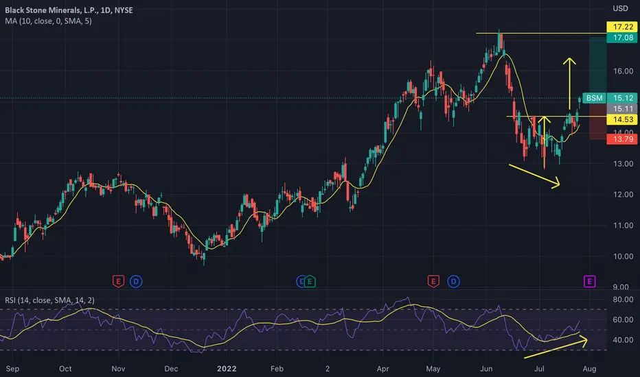Click the bold 2022 year label
Image resolution: width=640 pixels, height=377 pixels.
[x=227, y=369]
